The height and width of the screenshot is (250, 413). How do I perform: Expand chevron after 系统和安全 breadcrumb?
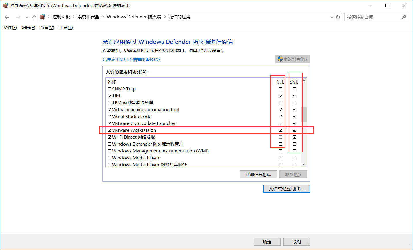(x=103, y=17)
